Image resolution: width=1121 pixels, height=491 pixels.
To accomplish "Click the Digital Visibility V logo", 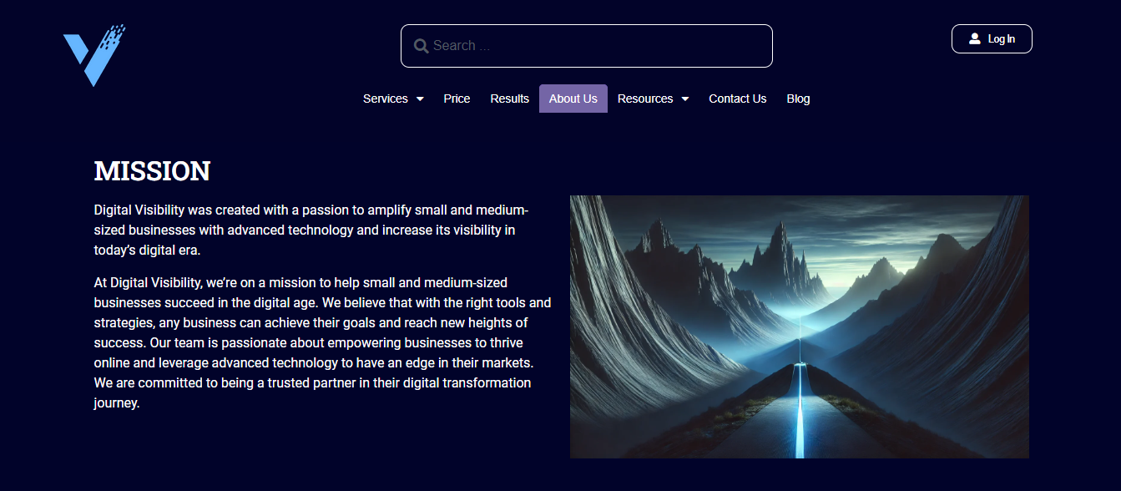I will [94, 56].
